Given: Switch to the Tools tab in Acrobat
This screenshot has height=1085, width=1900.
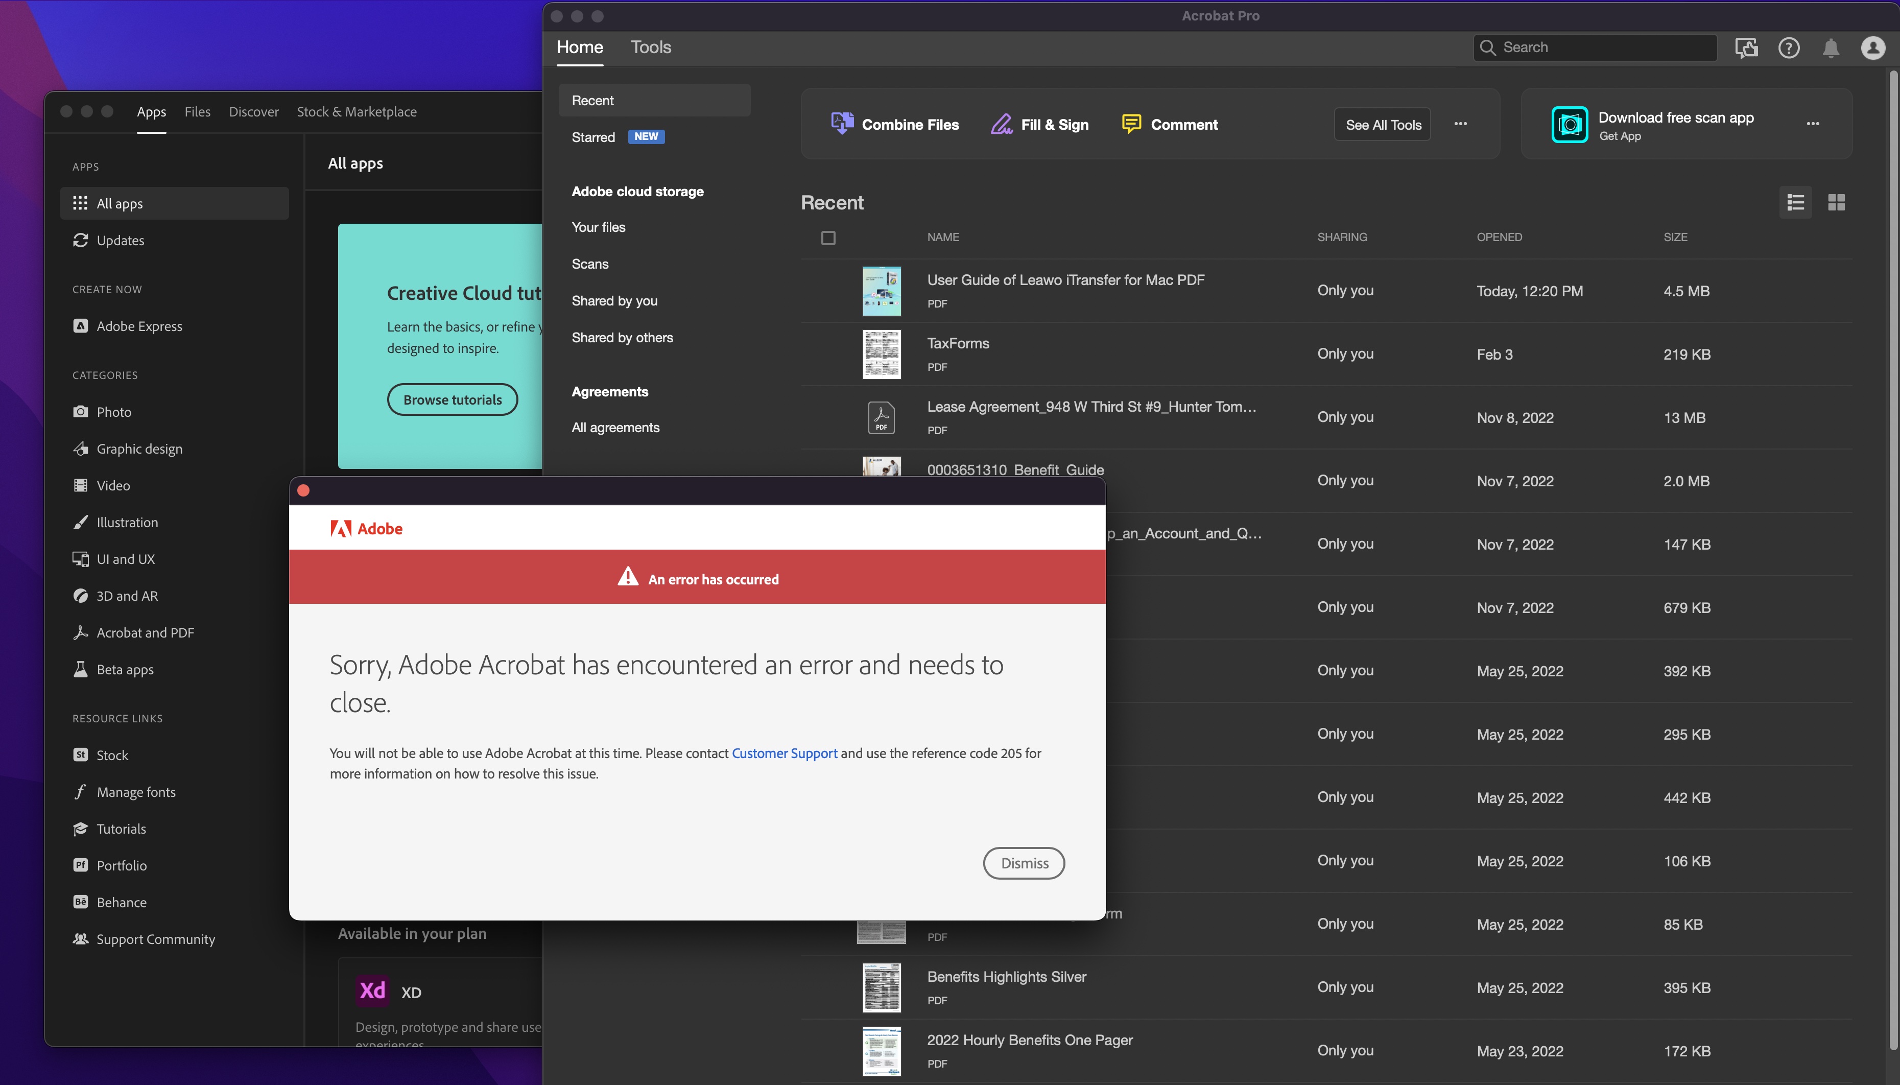Looking at the screenshot, I should tap(651, 47).
